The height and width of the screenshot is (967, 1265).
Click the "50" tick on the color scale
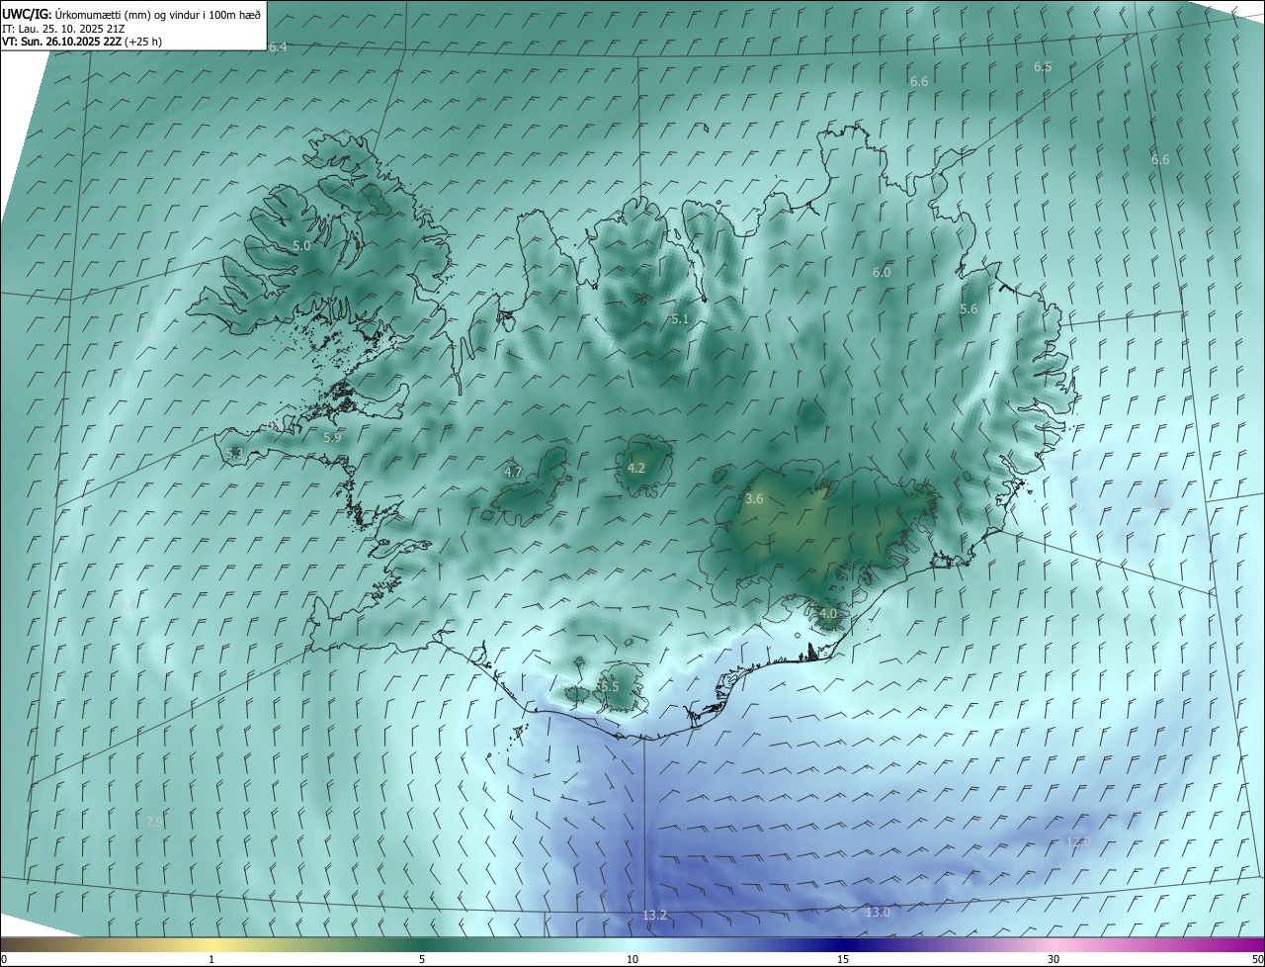(x=1257, y=960)
